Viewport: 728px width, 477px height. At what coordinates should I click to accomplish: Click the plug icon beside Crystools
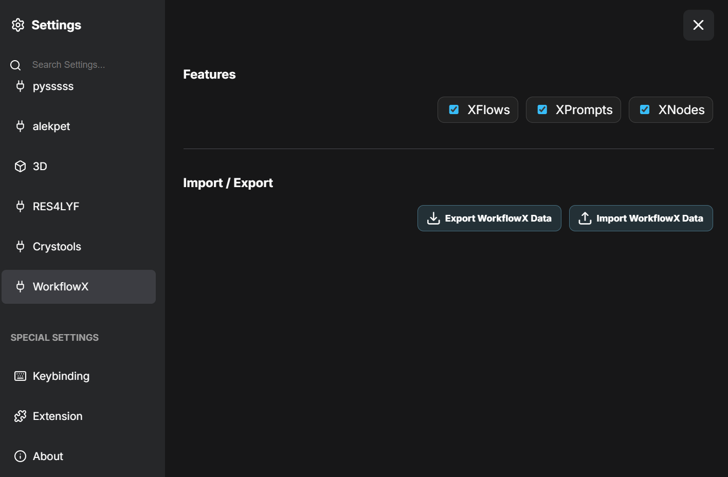click(x=20, y=246)
